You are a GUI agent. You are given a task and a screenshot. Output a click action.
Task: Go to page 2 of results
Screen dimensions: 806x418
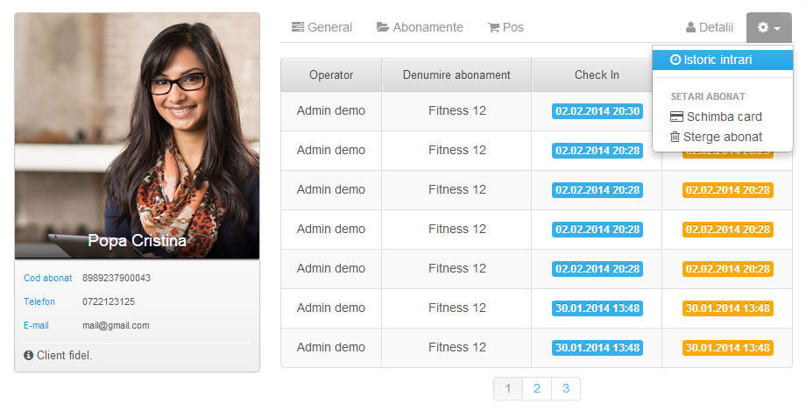tap(537, 388)
